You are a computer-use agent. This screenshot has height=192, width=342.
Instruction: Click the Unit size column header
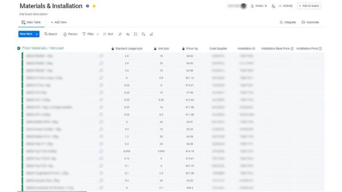click(163, 48)
